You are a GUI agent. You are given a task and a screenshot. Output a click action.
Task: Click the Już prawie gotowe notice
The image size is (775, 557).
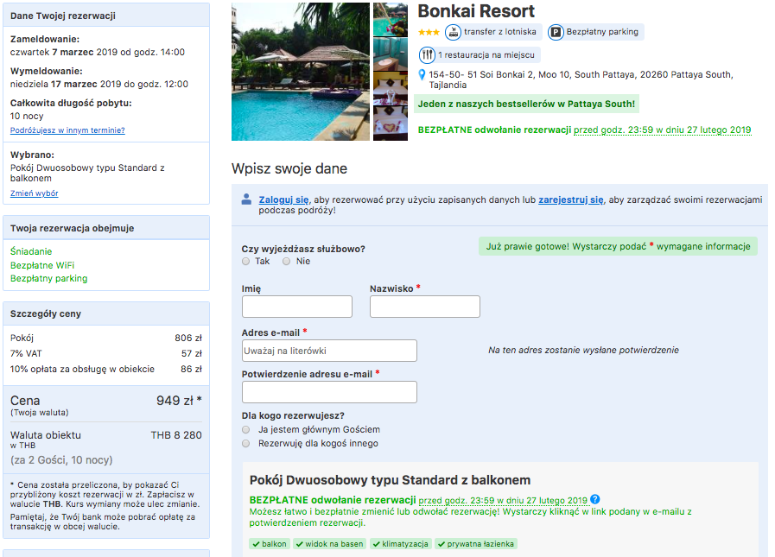coord(618,246)
